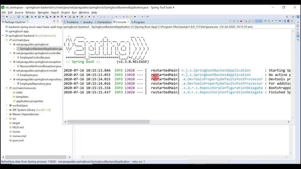301x169 pixels.
Task: Click the Remove Launch icon in Console
Action: [x=234, y=21]
